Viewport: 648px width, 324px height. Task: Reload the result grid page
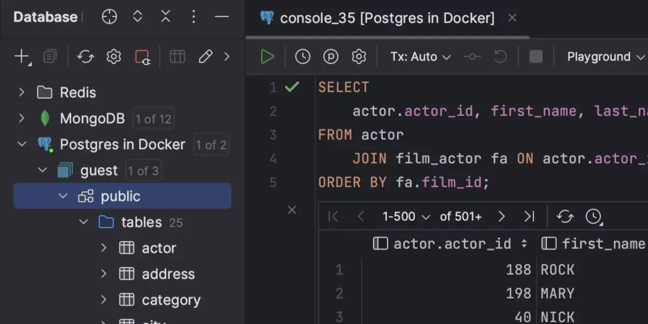565,217
